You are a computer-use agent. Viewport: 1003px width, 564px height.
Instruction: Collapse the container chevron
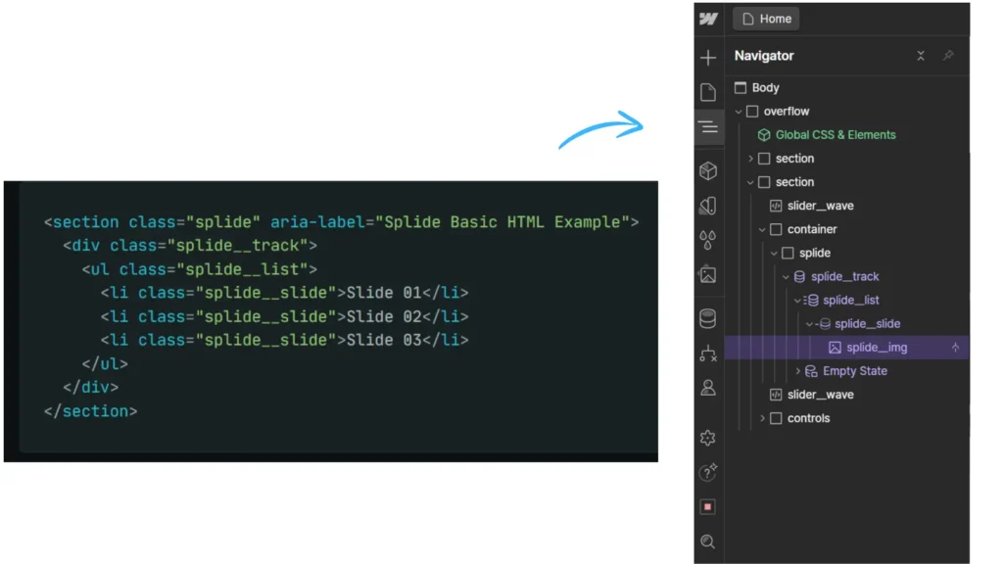(762, 229)
